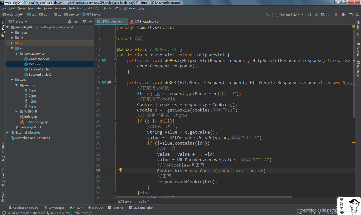Open Search Everywhere magnifier icon
The height and width of the screenshot is (215, 361).
coord(357,15)
